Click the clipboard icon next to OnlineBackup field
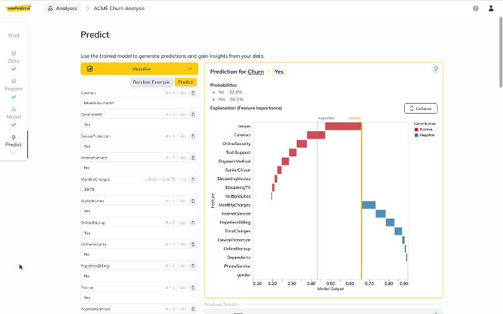 193,223
